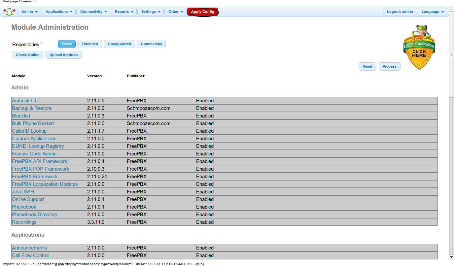This screenshot has width=454, height=266.
Task: Expand the Settings menu
Action: [x=151, y=12]
